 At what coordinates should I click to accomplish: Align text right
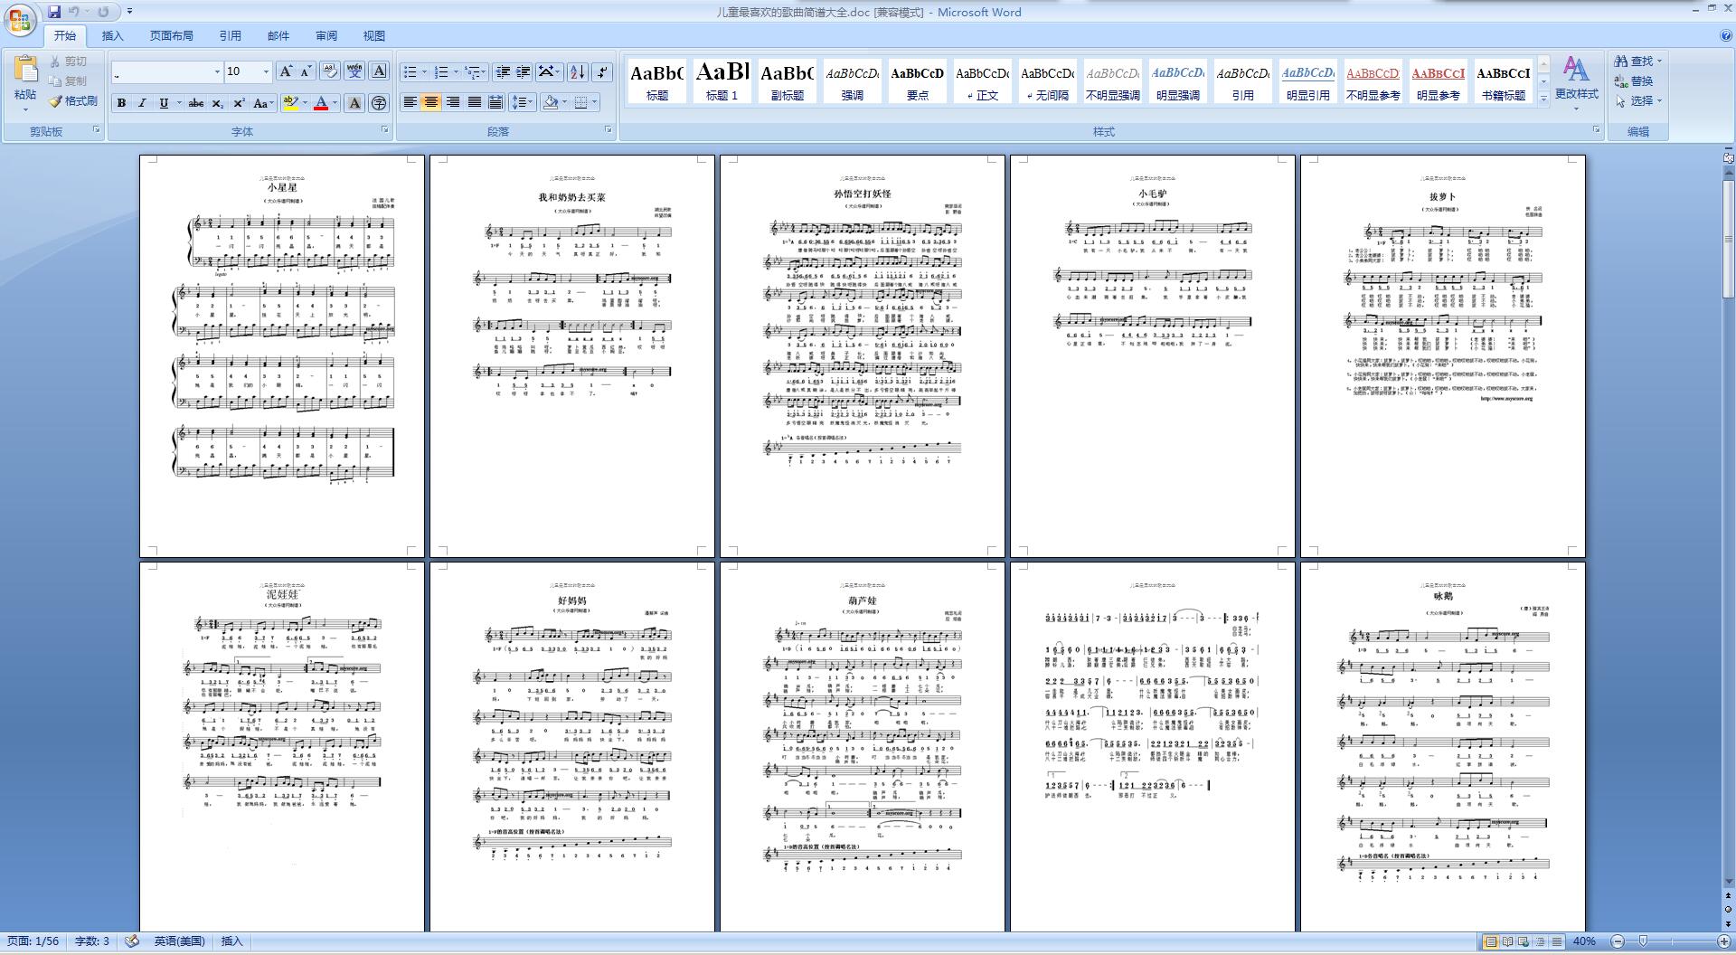tap(452, 102)
